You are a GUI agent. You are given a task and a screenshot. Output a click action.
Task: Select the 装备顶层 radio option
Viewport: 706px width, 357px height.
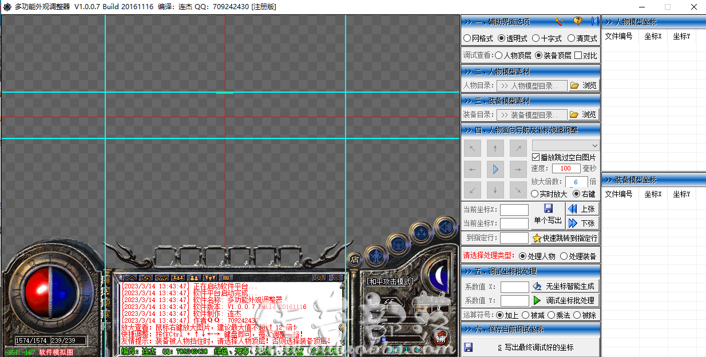click(553, 55)
